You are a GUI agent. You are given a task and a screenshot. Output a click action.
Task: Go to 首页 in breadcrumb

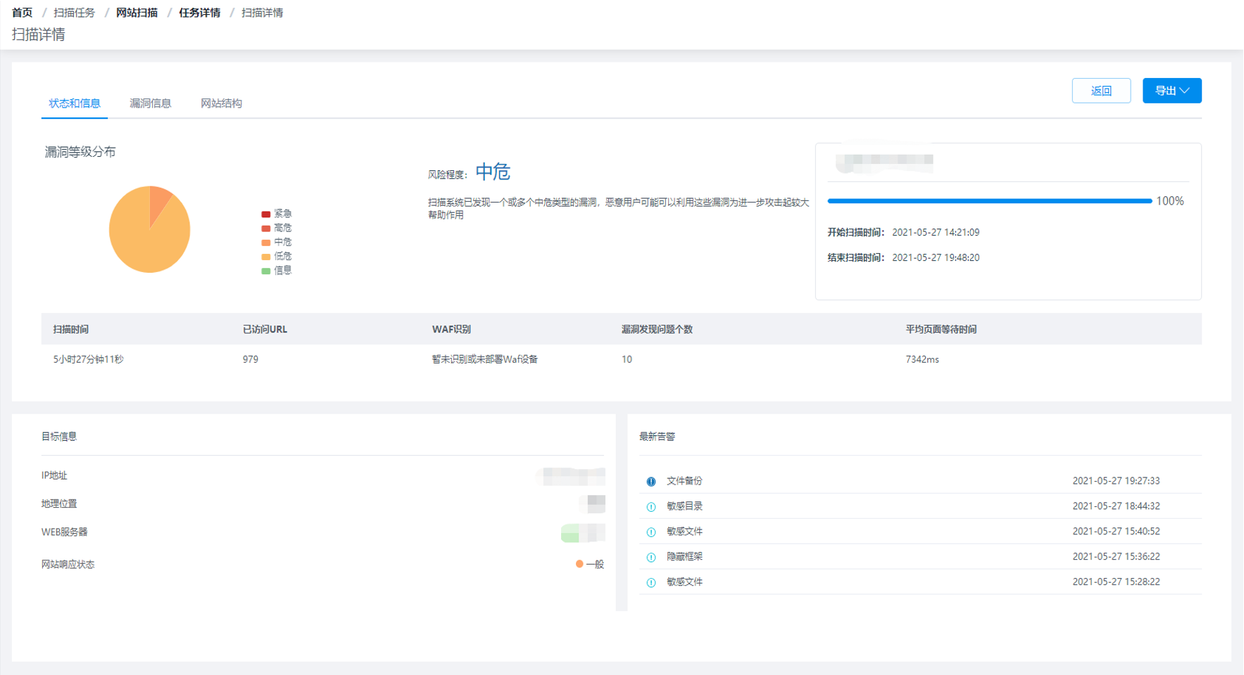point(22,13)
